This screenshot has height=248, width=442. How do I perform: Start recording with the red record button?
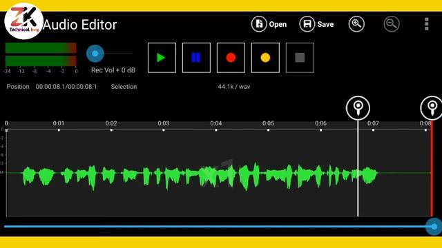[231, 58]
